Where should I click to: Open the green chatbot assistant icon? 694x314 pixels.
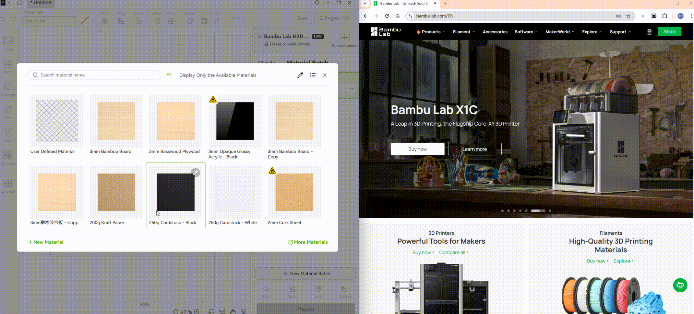680,285
